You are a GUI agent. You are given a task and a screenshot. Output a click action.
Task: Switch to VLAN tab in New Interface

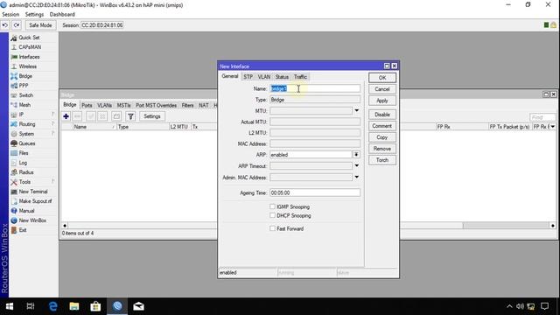tap(264, 77)
